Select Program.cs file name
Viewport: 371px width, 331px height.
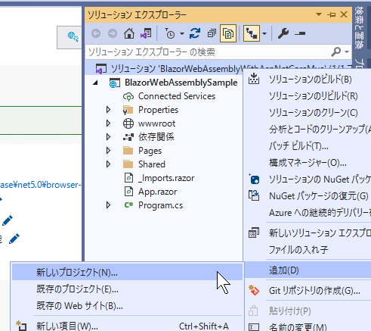160,205
